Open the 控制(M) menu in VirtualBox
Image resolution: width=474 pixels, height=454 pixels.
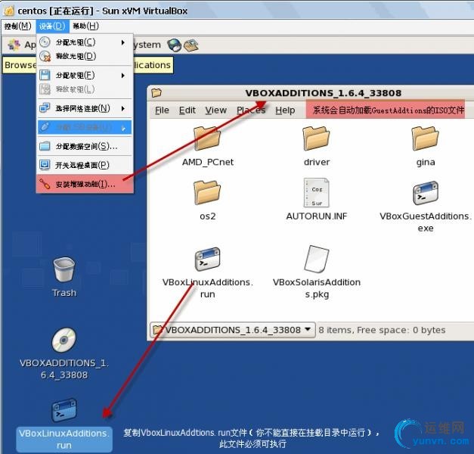pyautogui.click(x=17, y=26)
